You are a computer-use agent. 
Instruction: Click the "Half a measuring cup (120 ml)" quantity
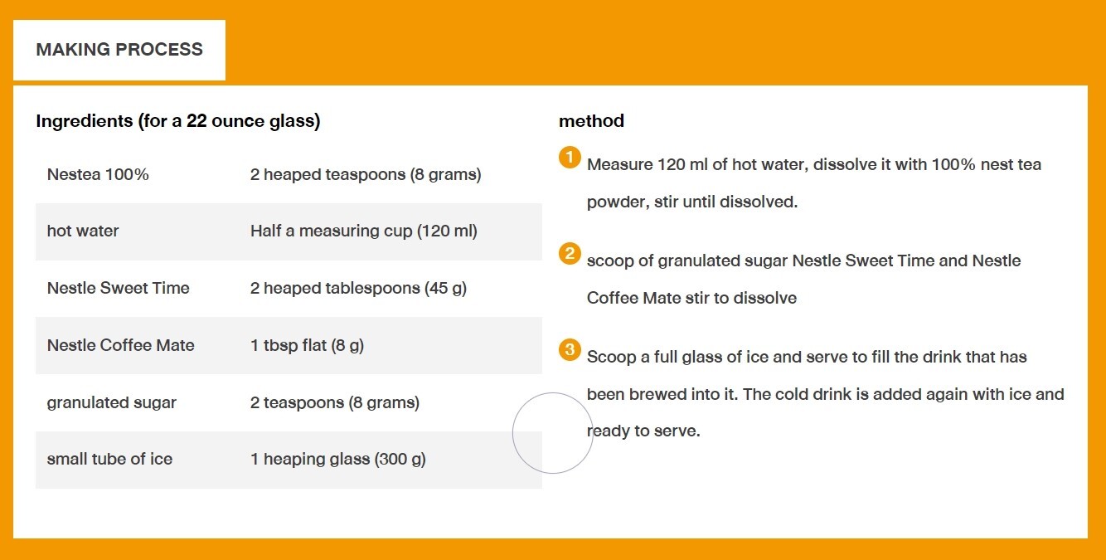(x=364, y=231)
